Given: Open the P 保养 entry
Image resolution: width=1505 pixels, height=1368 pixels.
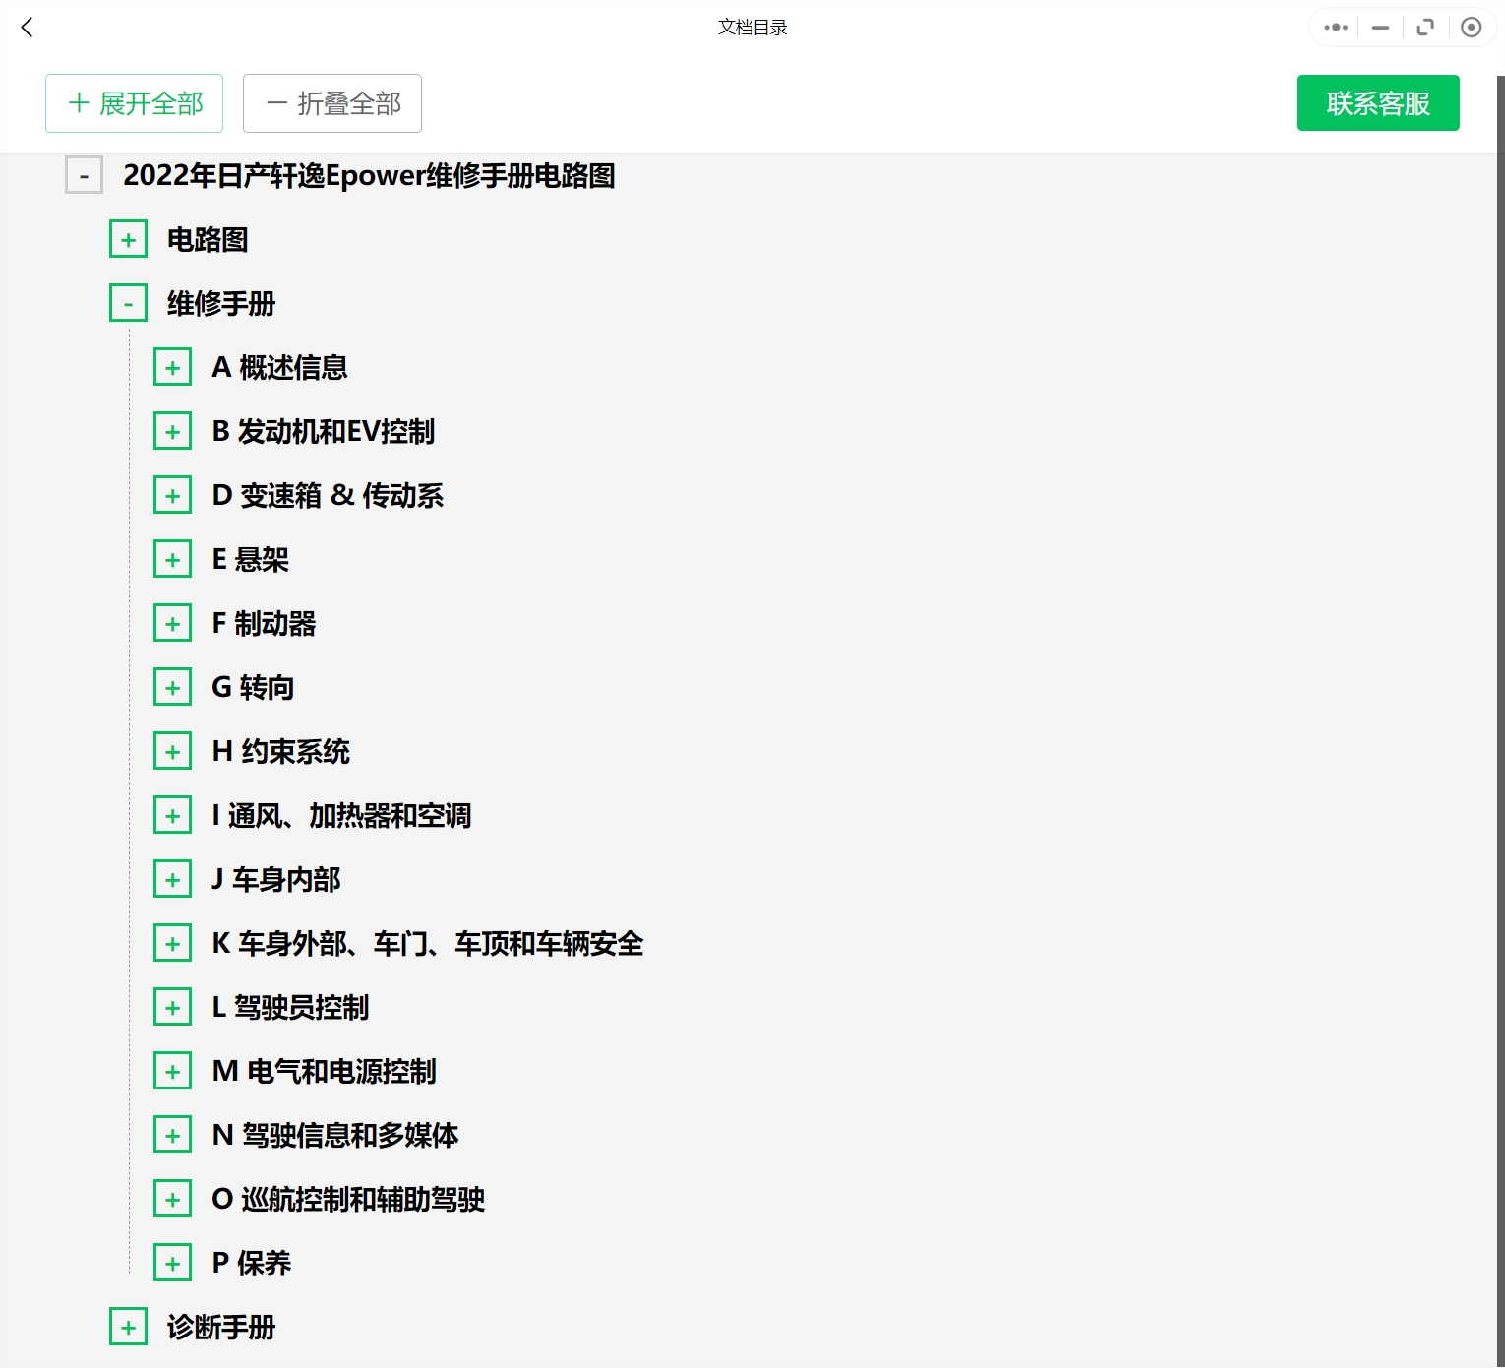Looking at the screenshot, I should [252, 1264].
